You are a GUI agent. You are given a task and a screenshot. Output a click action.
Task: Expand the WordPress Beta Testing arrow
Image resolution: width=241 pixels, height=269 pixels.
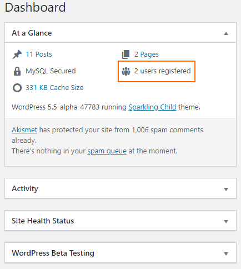(226, 253)
